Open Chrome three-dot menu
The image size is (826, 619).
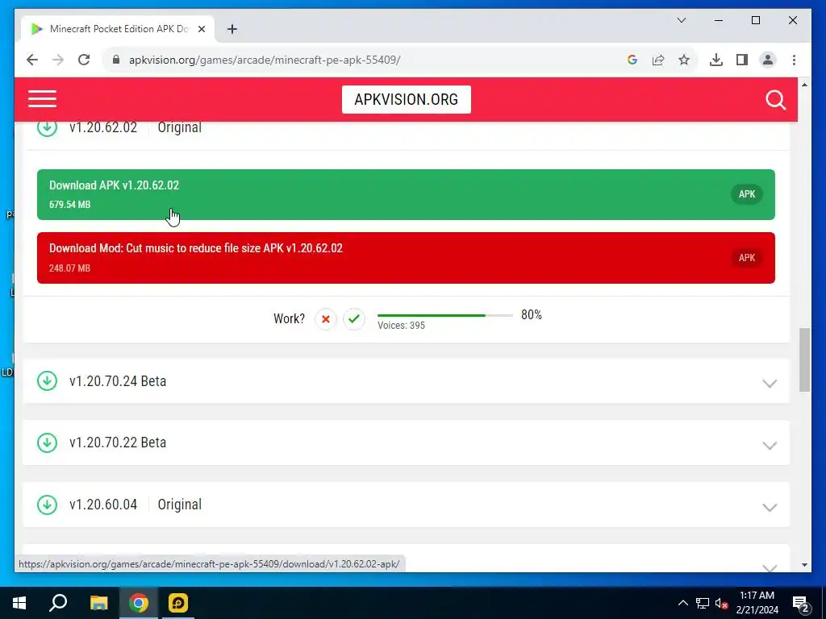(x=794, y=60)
